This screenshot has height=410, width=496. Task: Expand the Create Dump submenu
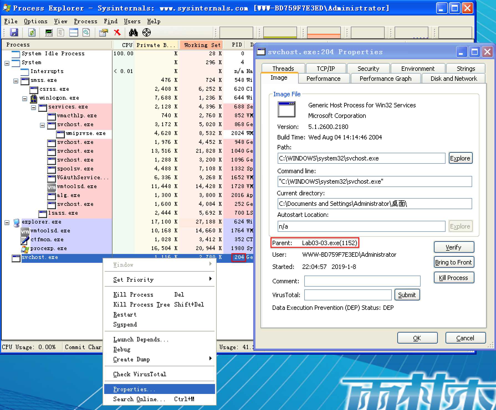pos(159,359)
